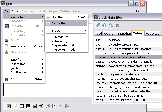Close data files via X toolbar icon
This screenshot has width=162, height=112.
coord(117,25)
